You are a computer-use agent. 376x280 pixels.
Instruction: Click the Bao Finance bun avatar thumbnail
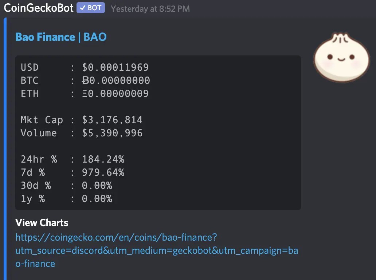click(x=341, y=57)
